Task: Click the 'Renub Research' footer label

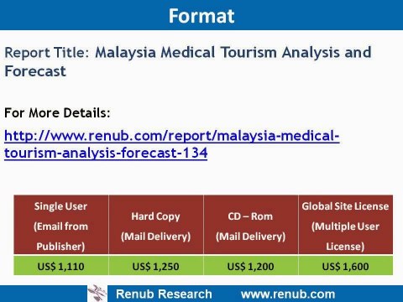Action: [x=164, y=294]
